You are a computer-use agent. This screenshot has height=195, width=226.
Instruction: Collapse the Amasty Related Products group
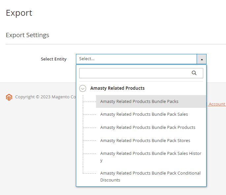tap(82, 88)
